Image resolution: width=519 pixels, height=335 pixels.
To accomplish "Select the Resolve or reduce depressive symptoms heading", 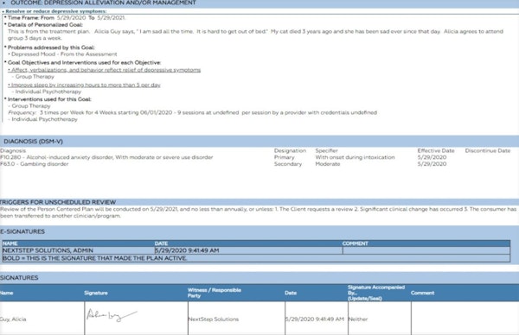I will (x=54, y=11).
